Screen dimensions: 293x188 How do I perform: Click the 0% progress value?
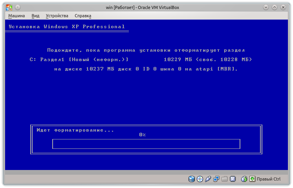[143, 135]
